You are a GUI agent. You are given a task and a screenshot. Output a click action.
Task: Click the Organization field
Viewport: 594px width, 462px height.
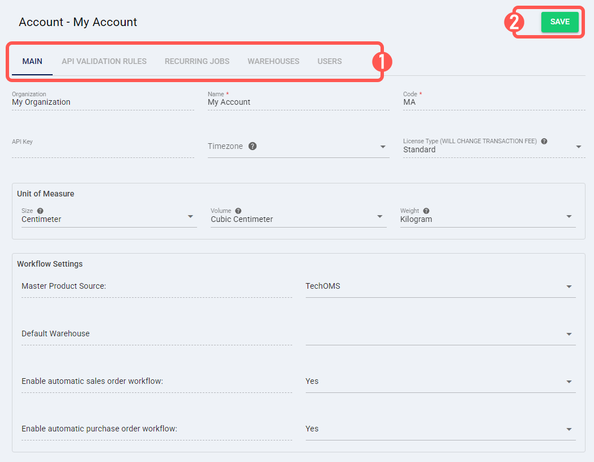[103, 101]
